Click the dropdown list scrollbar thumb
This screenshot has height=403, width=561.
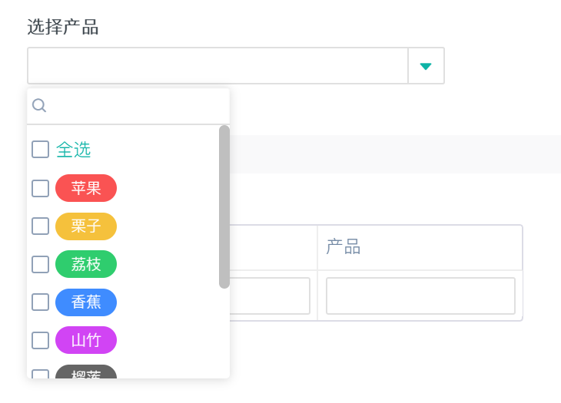[x=224, y=206]
